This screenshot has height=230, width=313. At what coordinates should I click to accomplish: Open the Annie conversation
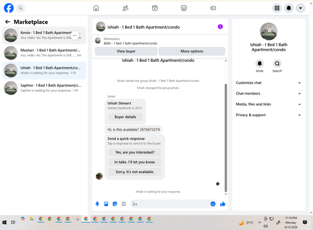point(44,35)
